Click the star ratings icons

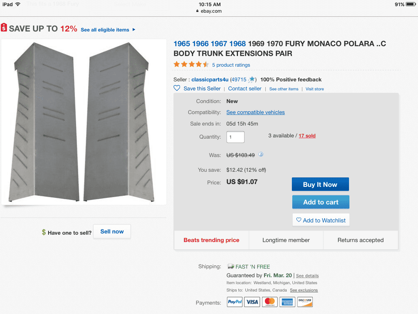[191, 65]
